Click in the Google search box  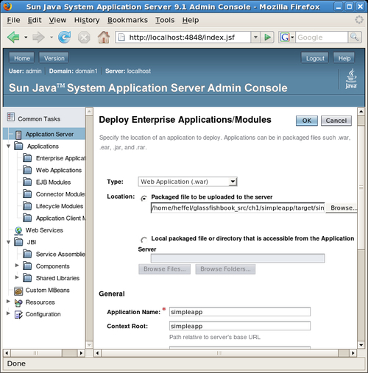pos(322,38)
